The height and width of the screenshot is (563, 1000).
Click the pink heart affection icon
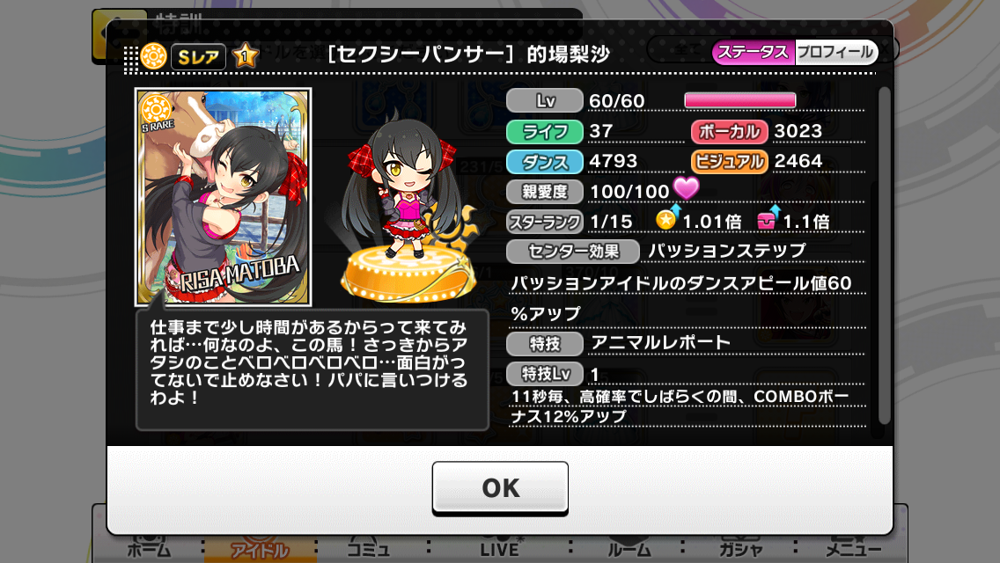coord(687,188)
